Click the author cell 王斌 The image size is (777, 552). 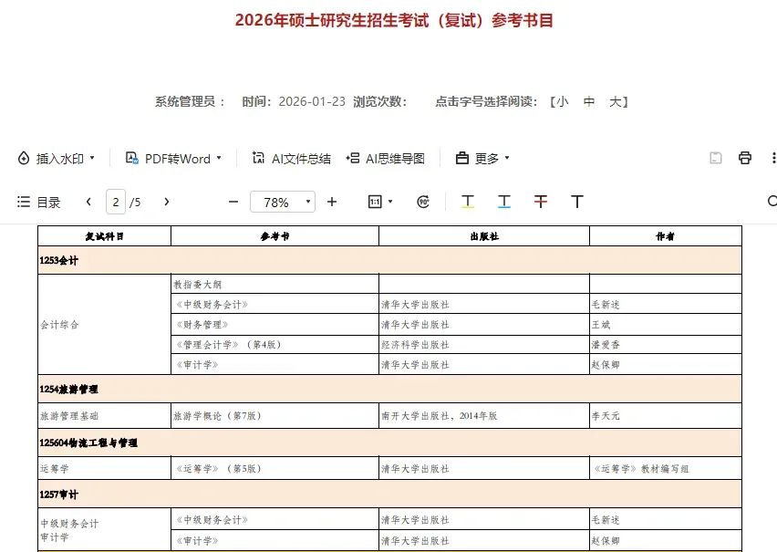666,324
